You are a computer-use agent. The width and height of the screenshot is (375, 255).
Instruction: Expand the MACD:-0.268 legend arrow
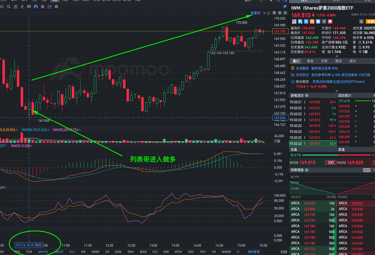coord(31,146)
